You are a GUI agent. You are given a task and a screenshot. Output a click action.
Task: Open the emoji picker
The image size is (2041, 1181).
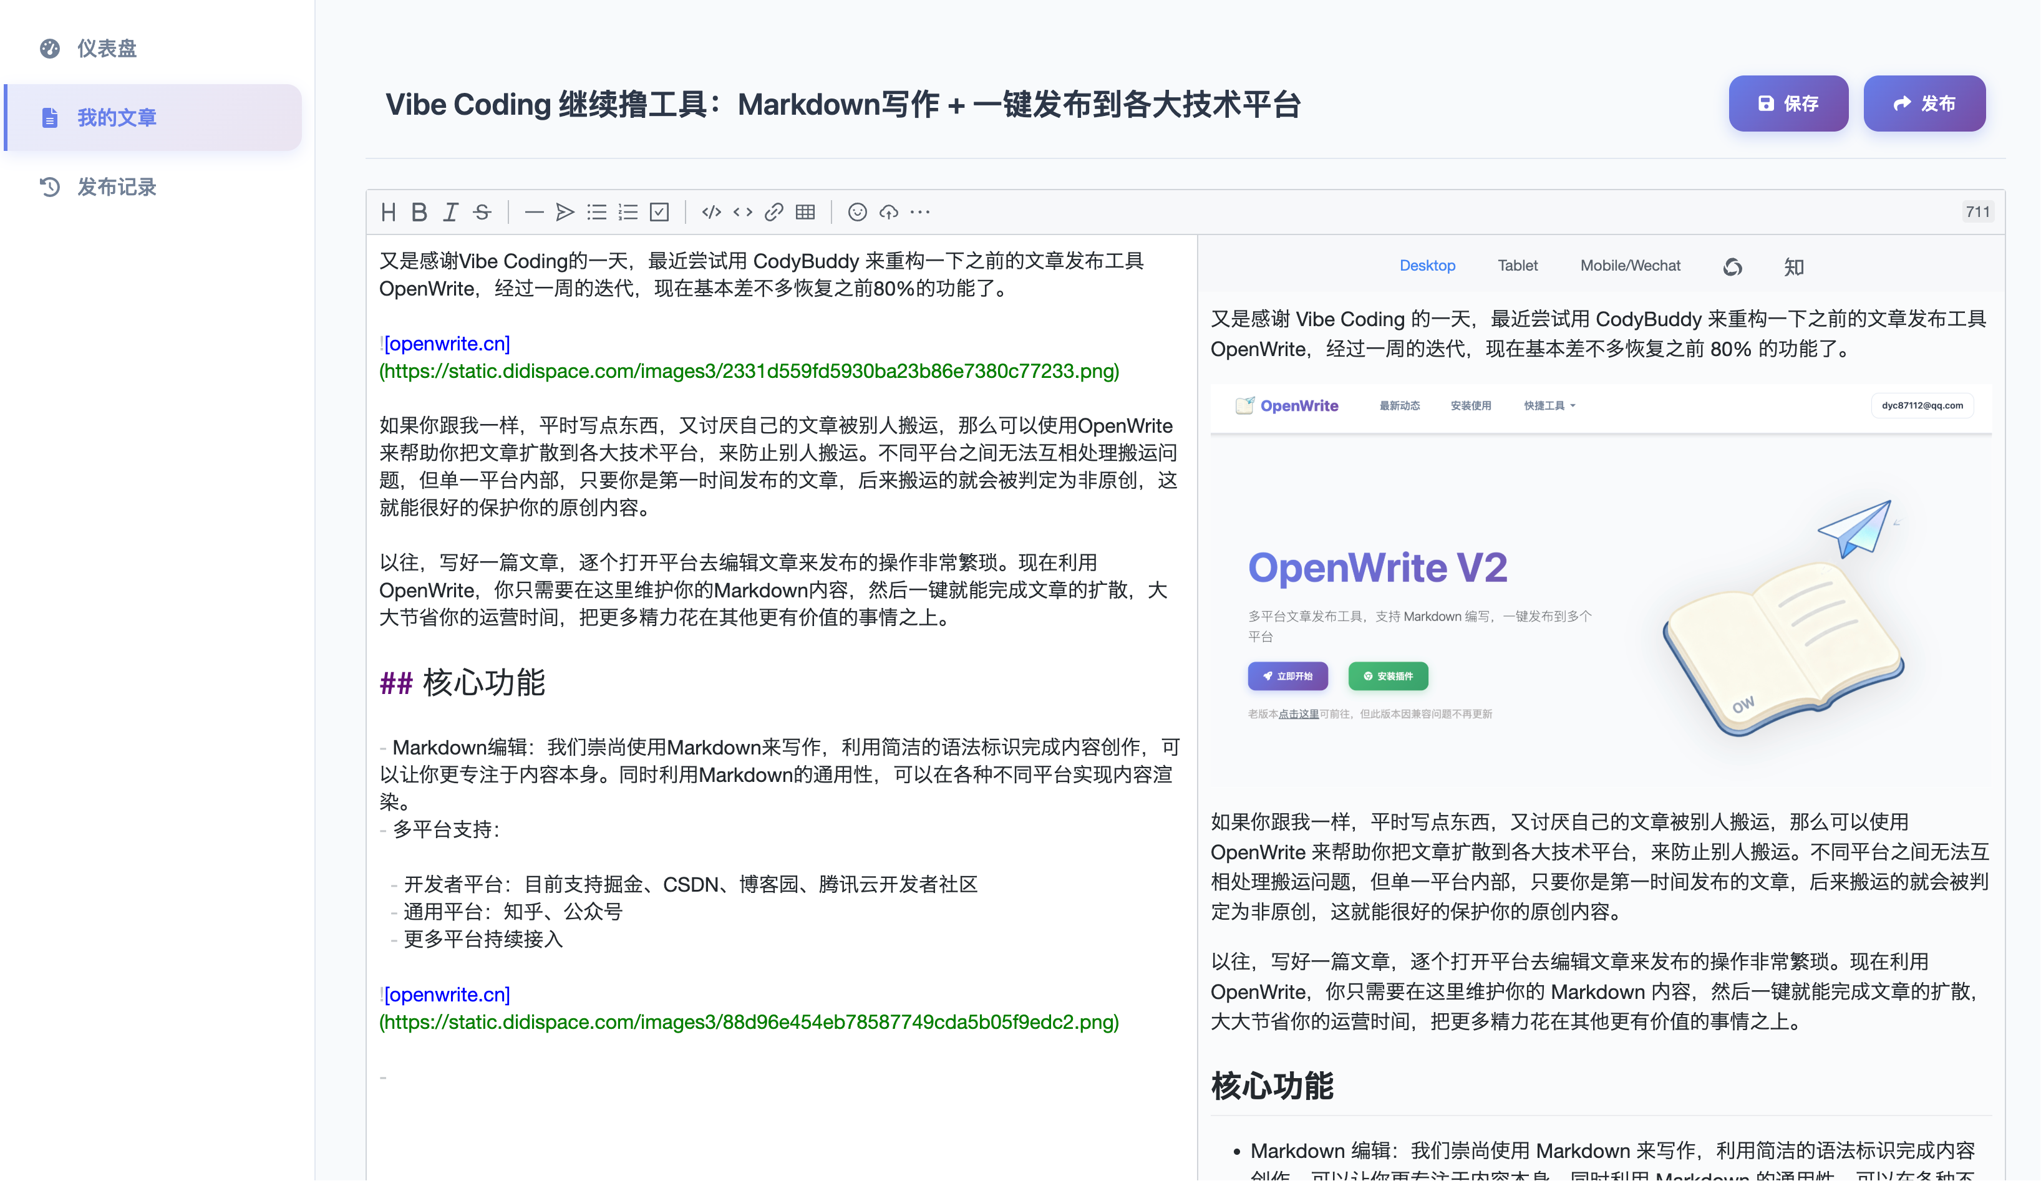(x=857, y=212)
